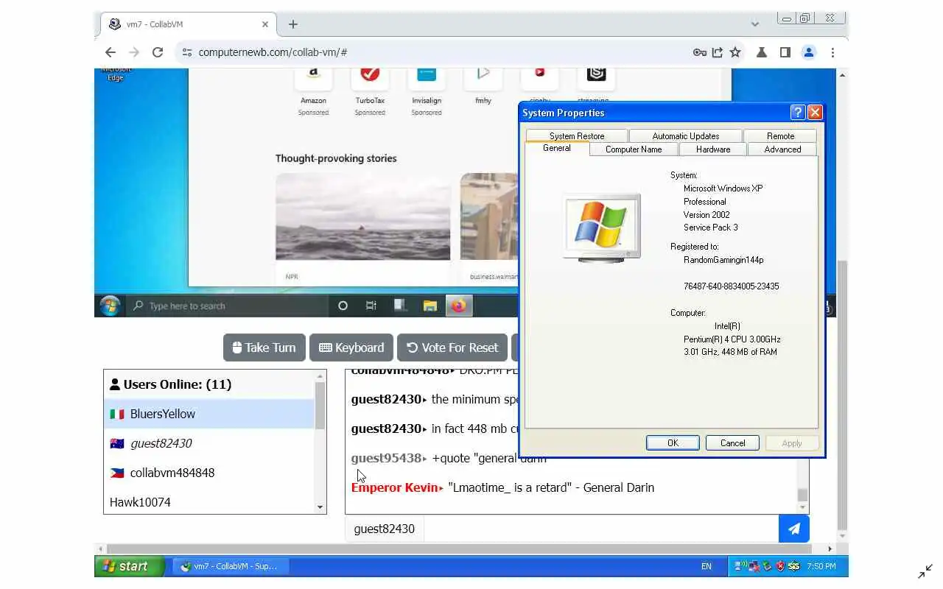The image size is (943, 589).
Task: Open the Chrome profile avatar
Action: point(809,52)
